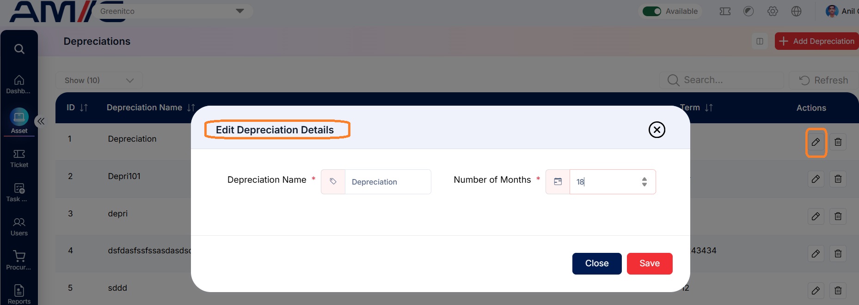Delete the Depreciation row with trash icon
859x305 pixels.
click(838, 142)
